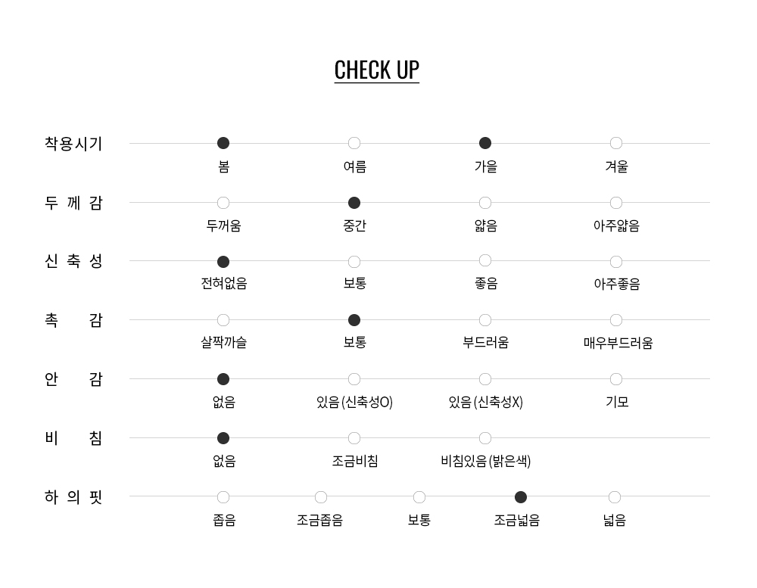The image size is (757, 588).
Task: Choose the 매우부드러움 texture dot
Action: 616,320
